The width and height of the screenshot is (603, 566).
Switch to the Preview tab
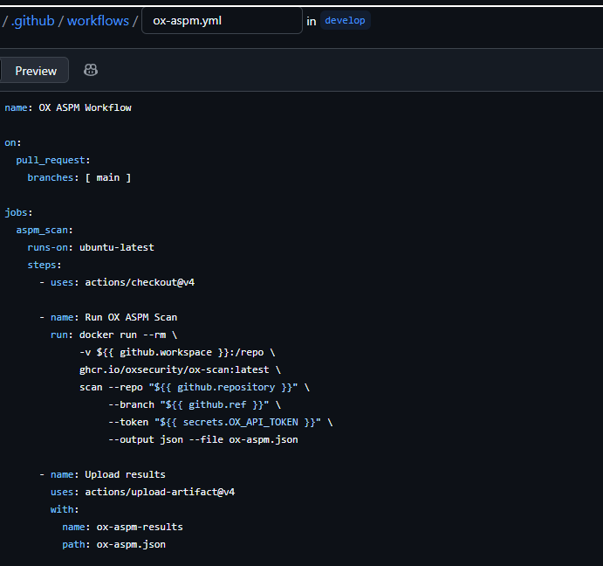pos(36,71)
